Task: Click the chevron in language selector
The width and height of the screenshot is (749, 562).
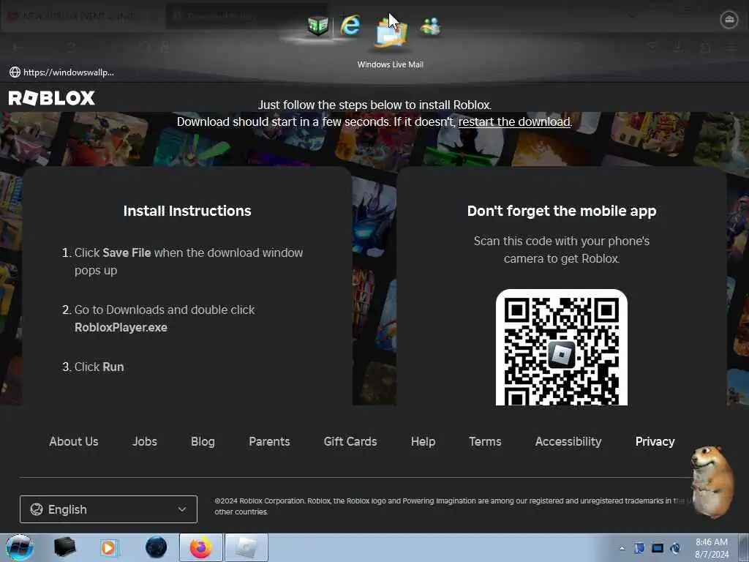Action: point(182,509)
